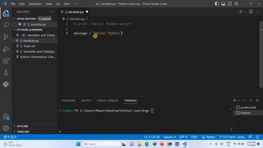Open Explorer Views and More Actions ellipsis
Viewport: 263px width, 148px height.
pos(51,12)
